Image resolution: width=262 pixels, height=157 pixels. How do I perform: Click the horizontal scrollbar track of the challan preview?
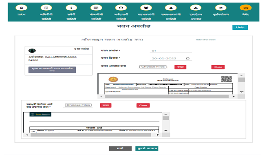(x=167, y=97)
